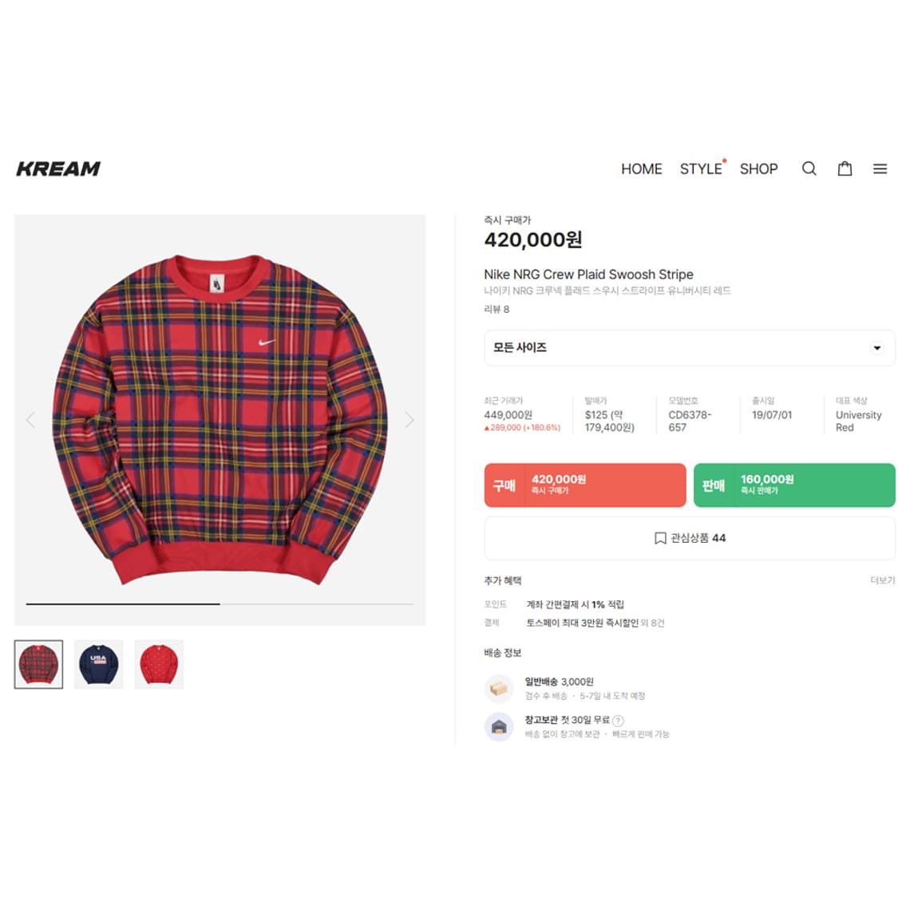Viewport: 898px width, 898px height.
Task: Open the 리뷰 8 reviews link
Action: [x=496, y=309]
